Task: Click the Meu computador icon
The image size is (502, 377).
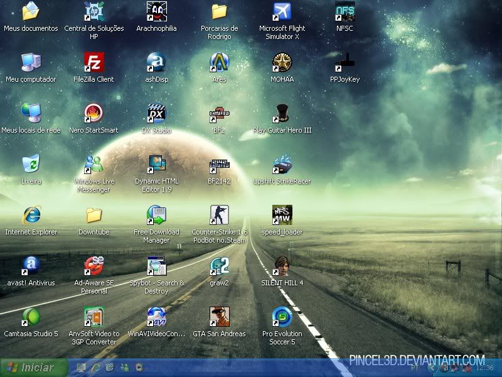Action: click(x=31, y=63)
